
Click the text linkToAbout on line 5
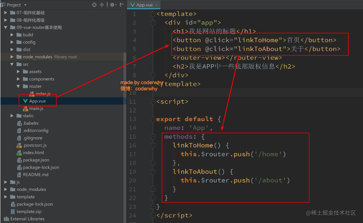coord(260,49)
